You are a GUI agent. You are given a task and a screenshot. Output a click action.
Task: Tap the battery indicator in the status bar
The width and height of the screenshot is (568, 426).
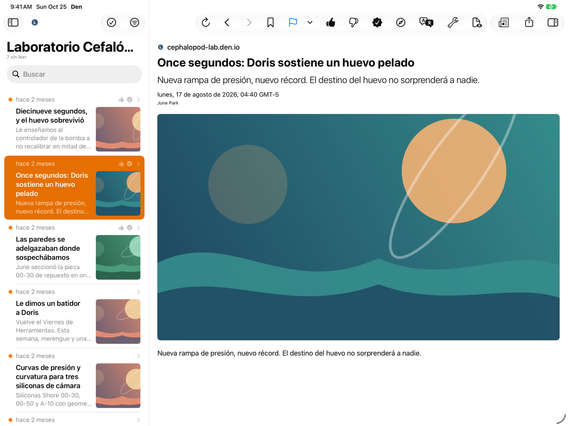[551, 7]
